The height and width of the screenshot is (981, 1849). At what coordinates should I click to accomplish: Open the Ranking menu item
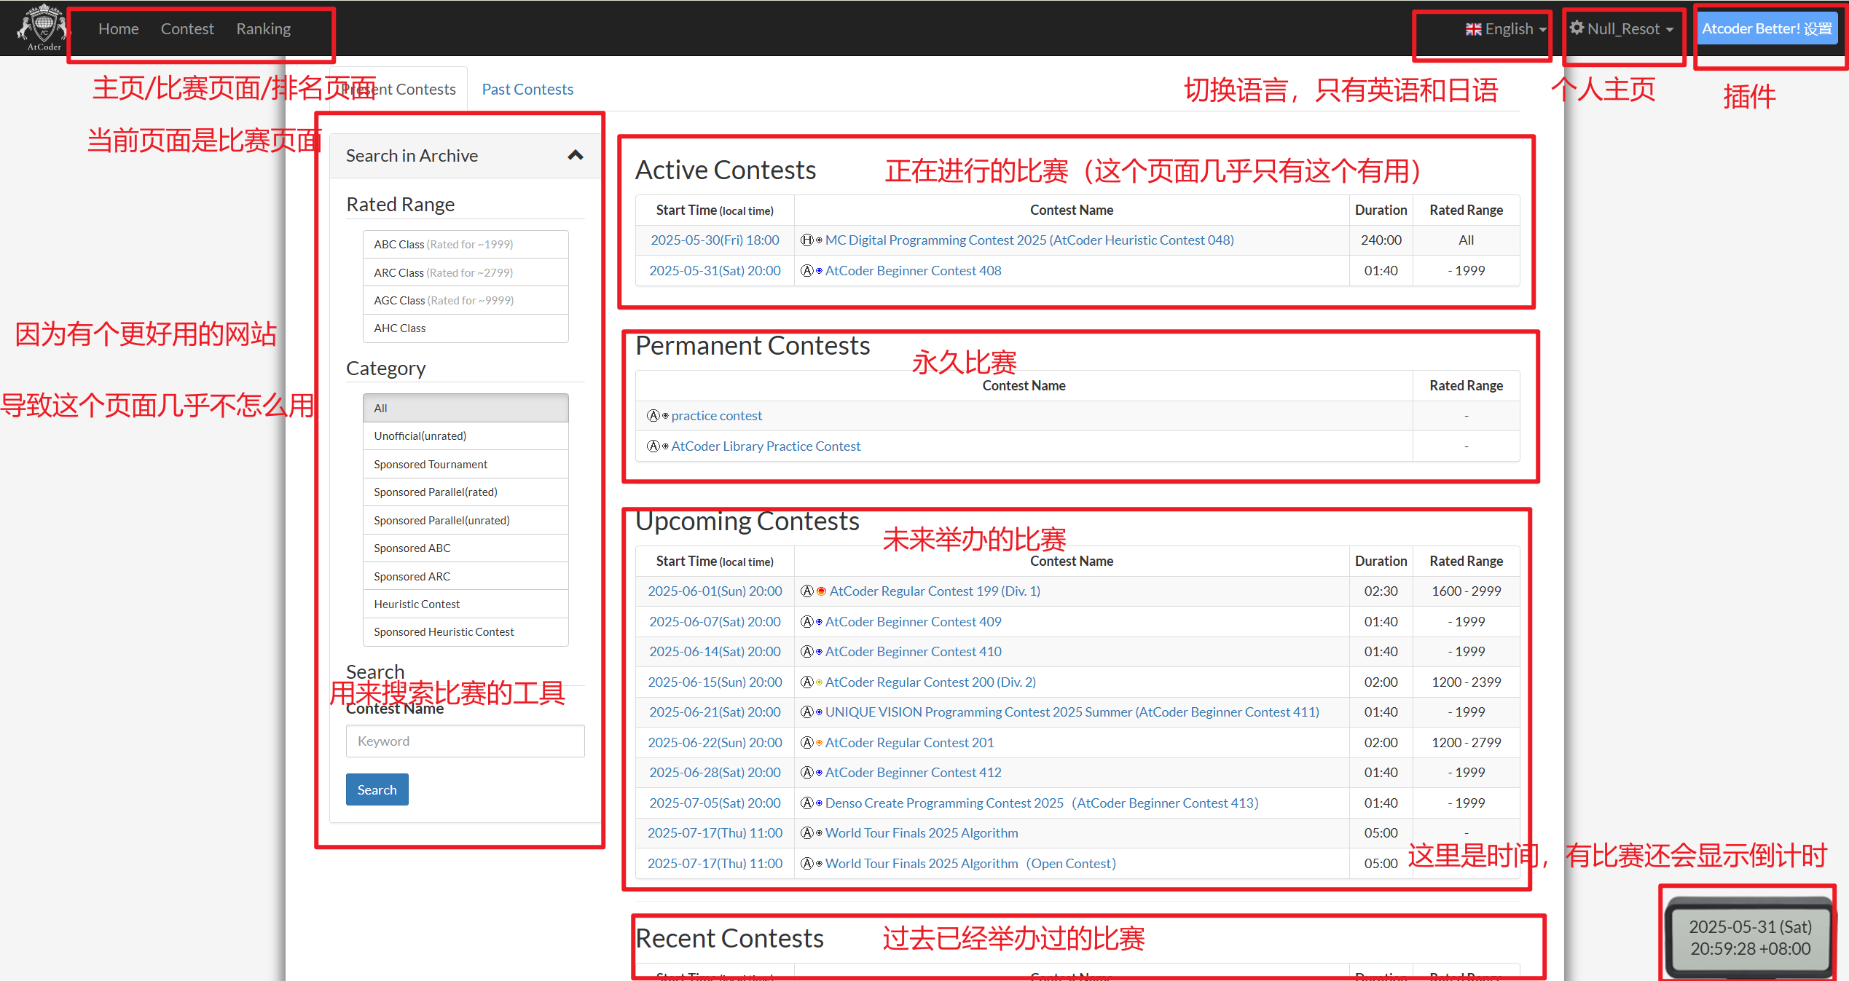[x=263, y=29]
